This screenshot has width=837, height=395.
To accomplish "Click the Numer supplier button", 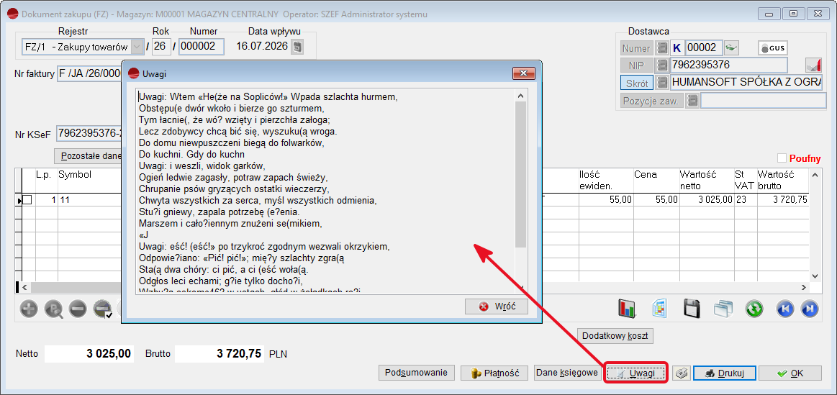I will pyautogui.click(x=636, y=48).
